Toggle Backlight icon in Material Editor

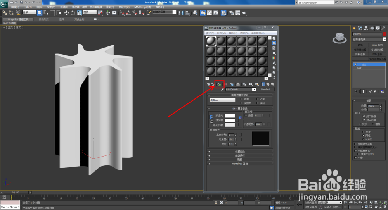pyautogui.click(x=274, y=43)
